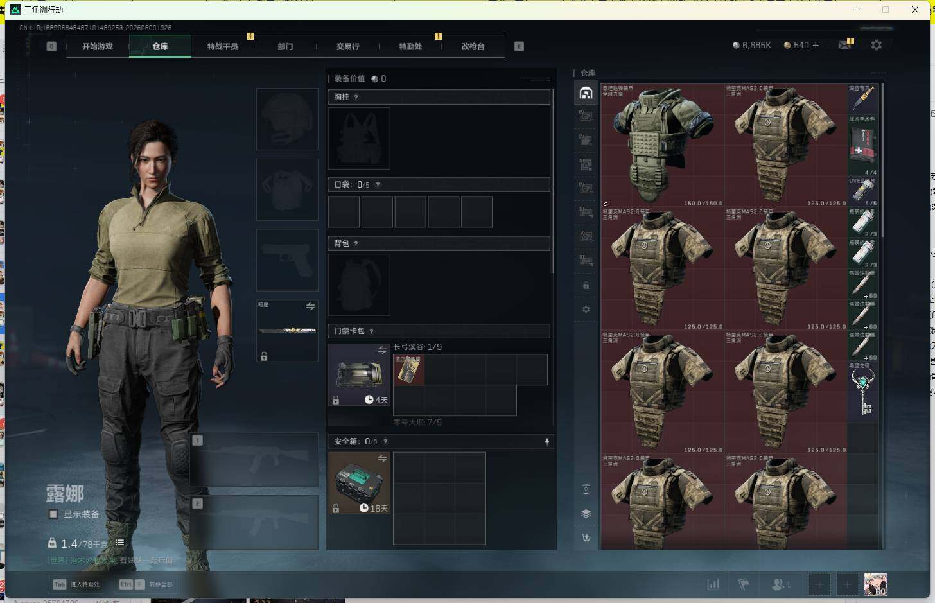Viewport: 935px width, 603px height.
Task: Click the gold coin icon beside 540
Action: pyautogui.click(x=787, y=46)
